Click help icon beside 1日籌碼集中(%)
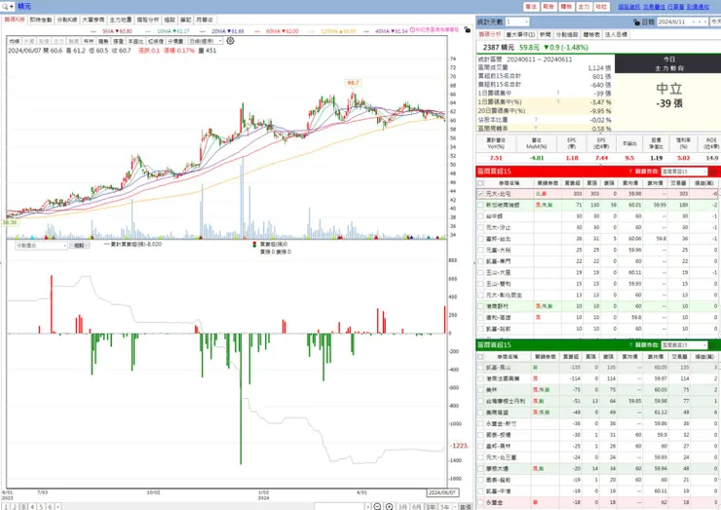Screen dimensions: 721x510 [x=558, y=102]
